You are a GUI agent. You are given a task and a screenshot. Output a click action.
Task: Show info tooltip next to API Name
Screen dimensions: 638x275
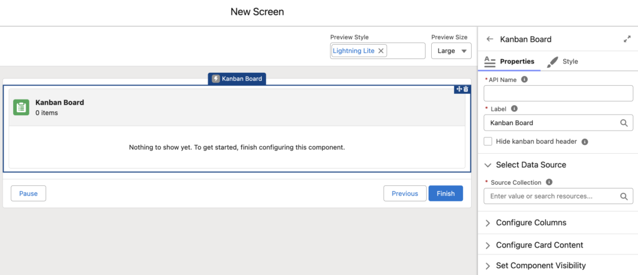pos(525,80)
